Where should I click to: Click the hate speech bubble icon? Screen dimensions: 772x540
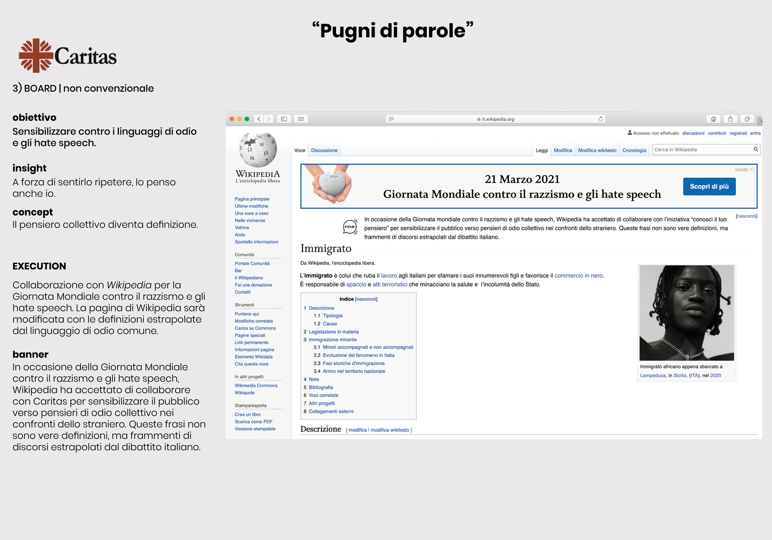tap(350, 227)
